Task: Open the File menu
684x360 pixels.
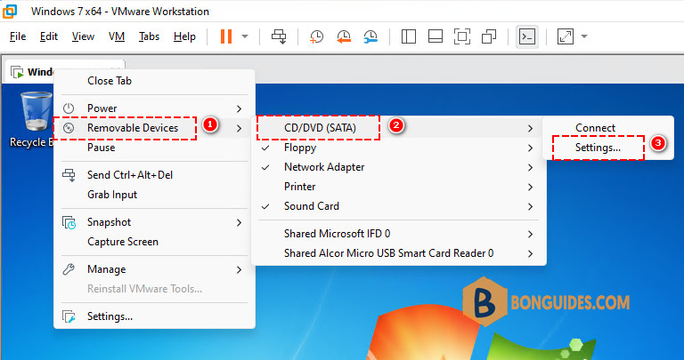Action: click(18, 36)
